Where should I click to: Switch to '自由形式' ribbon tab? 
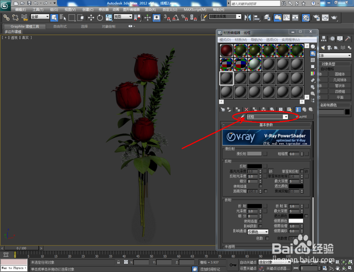tap(60, 27)
